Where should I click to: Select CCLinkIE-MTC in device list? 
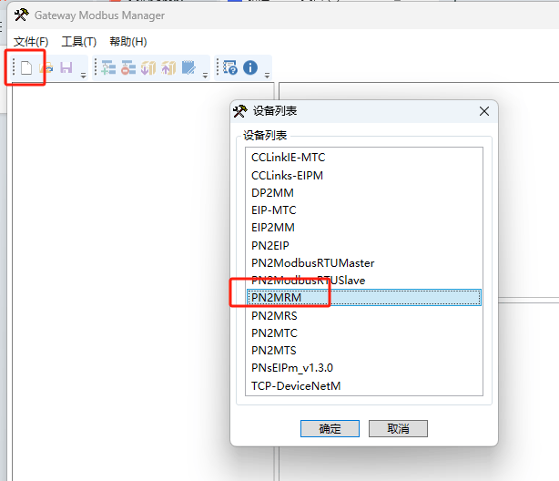coord(364,158)
